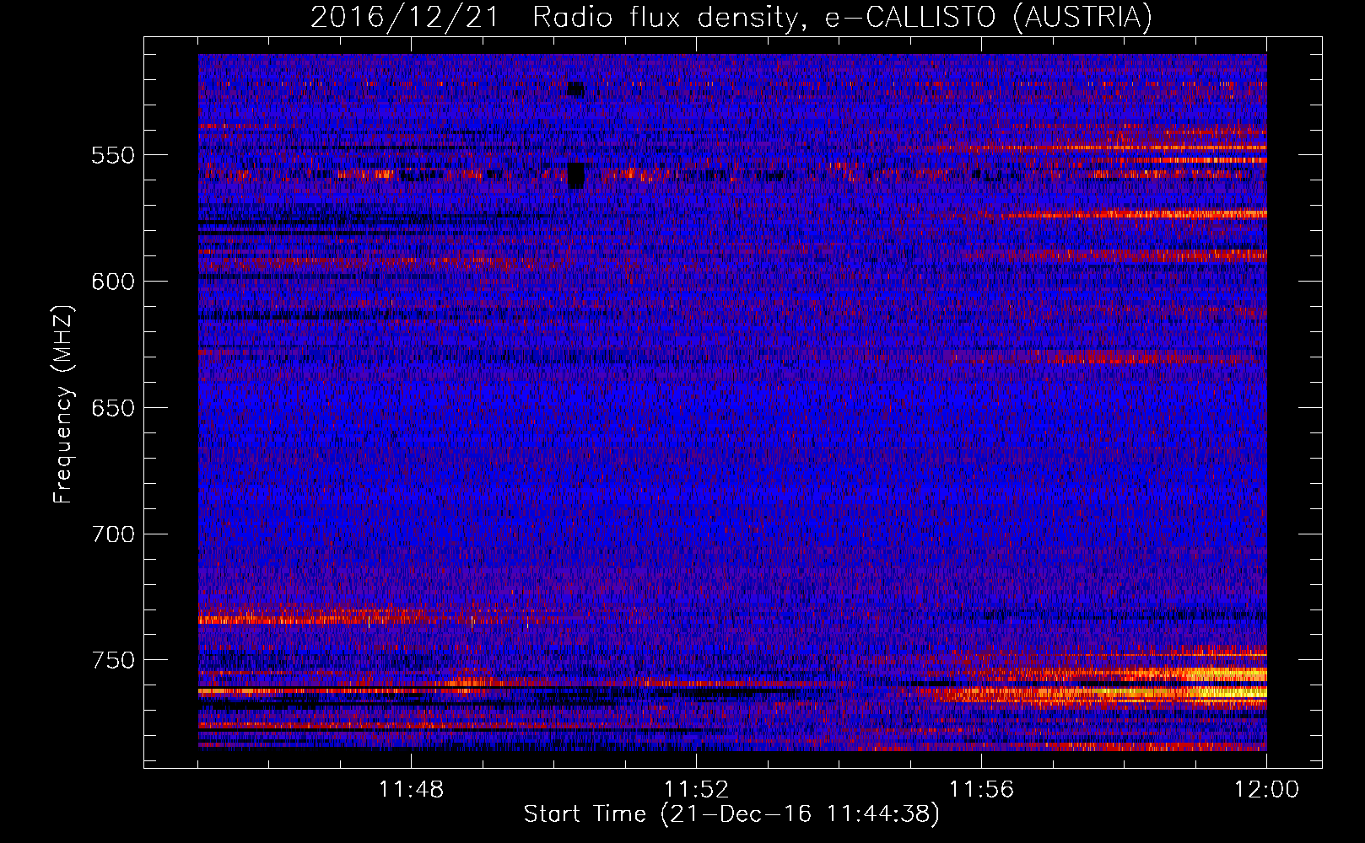Select the 550 frequency tick label

click(x=113, y=155)
